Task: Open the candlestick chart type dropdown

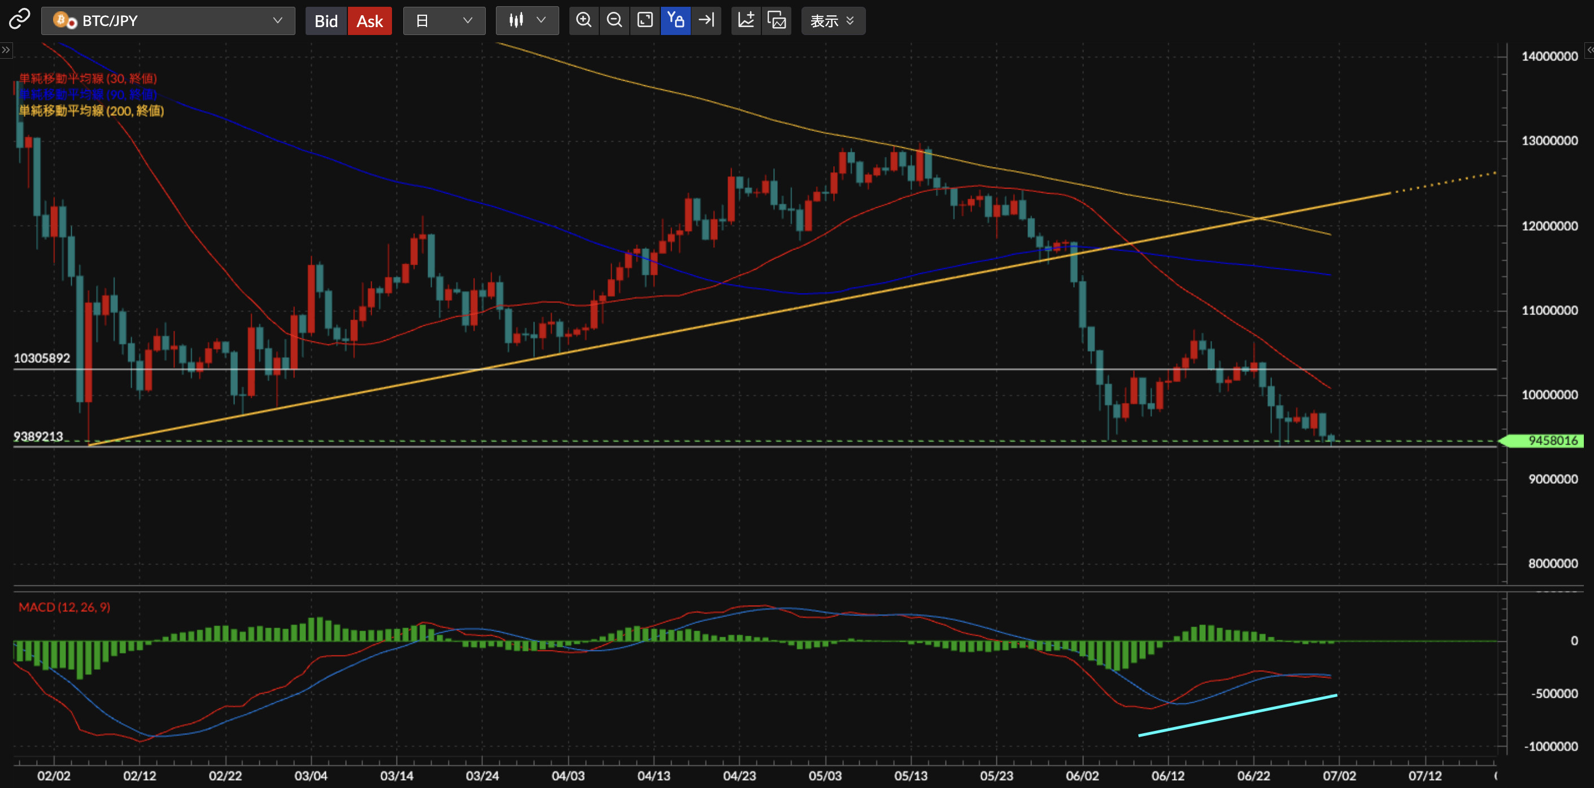Action: (527, 20)
